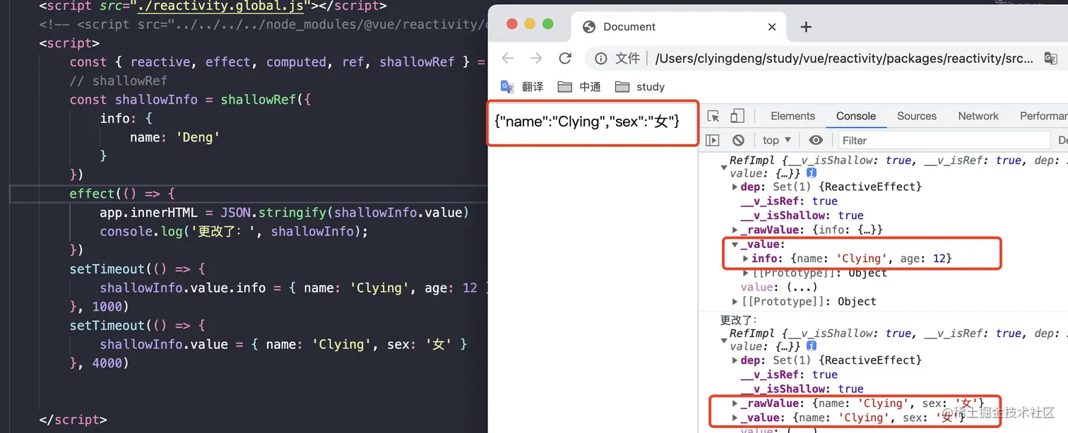Expand first _rawValue: {info: {…}}
The width and height of the screenshot is (1068, 433).
point(735,230)
